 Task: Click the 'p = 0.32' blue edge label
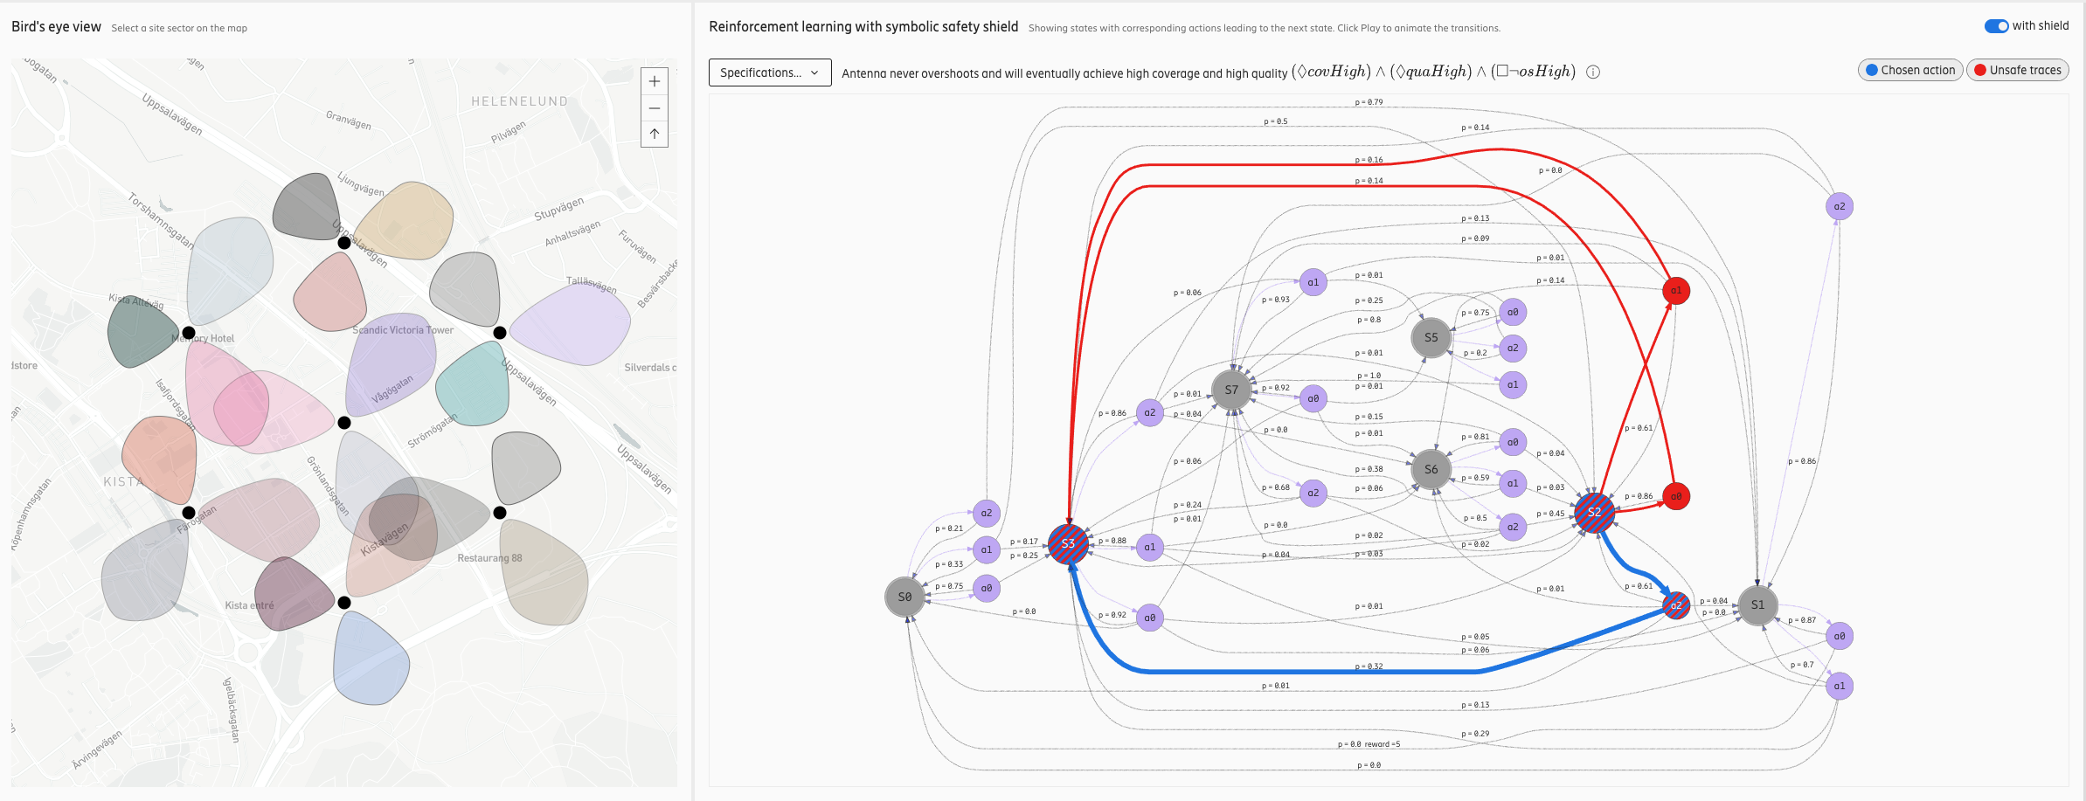coord(1369,666)
